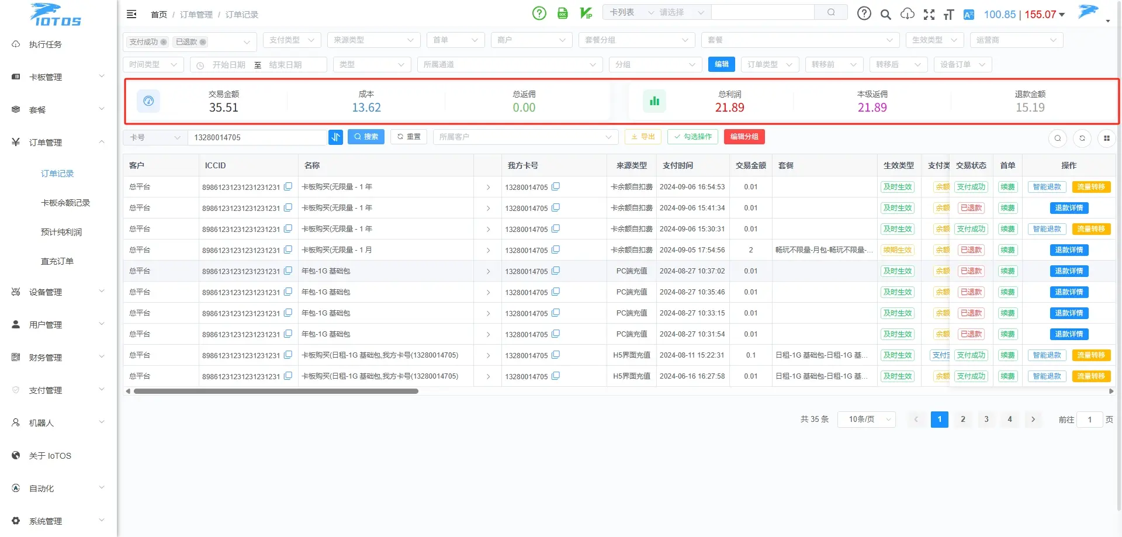Copy card number in the 15:41:34 order row
This screenshot has height=537, width=1122.
pos(556,208)
